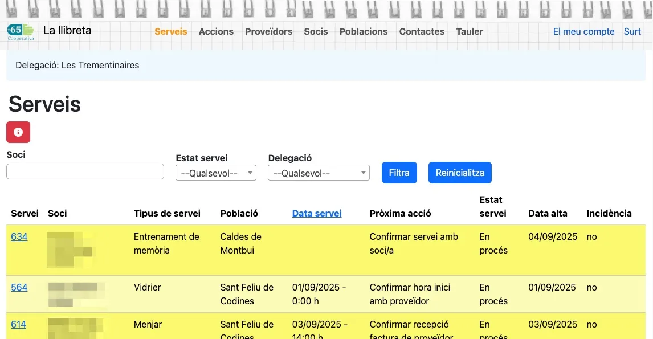Screen dimensions: 653x339
Task: Open service number 634
Action: pos(19,237)
